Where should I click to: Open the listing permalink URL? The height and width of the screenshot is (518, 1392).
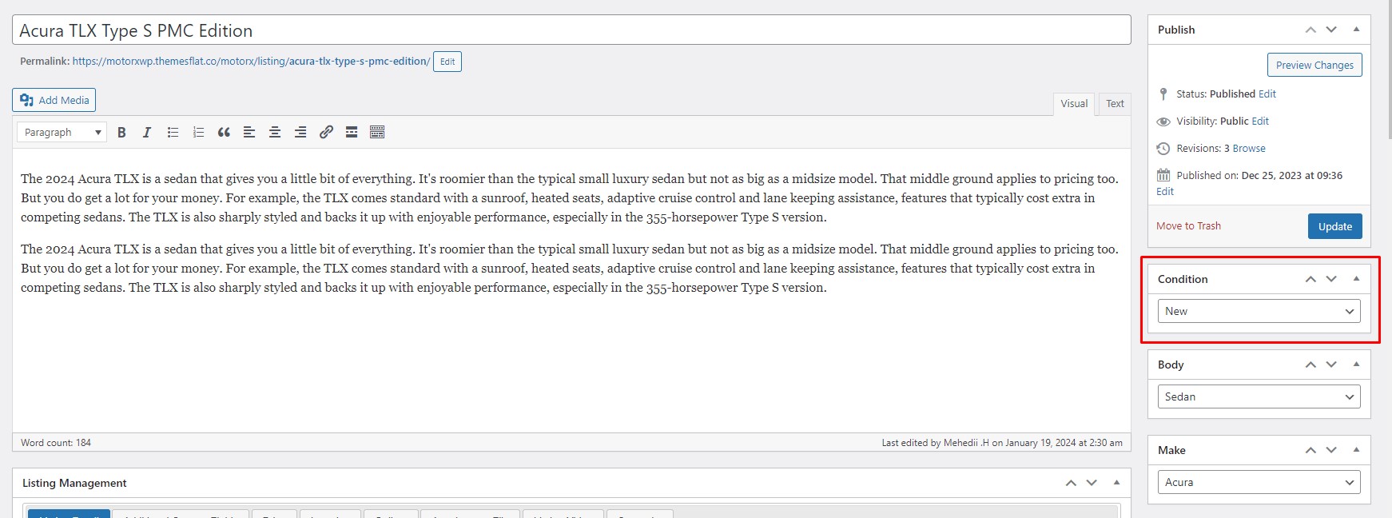[x=251, y=62]
